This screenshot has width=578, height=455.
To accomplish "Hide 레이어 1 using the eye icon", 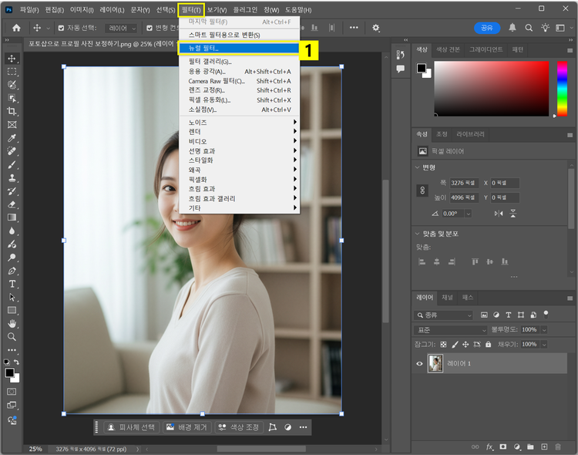I will point(420,363).
